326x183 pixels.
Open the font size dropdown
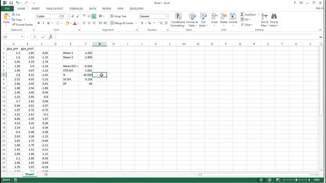coord(68,16)
